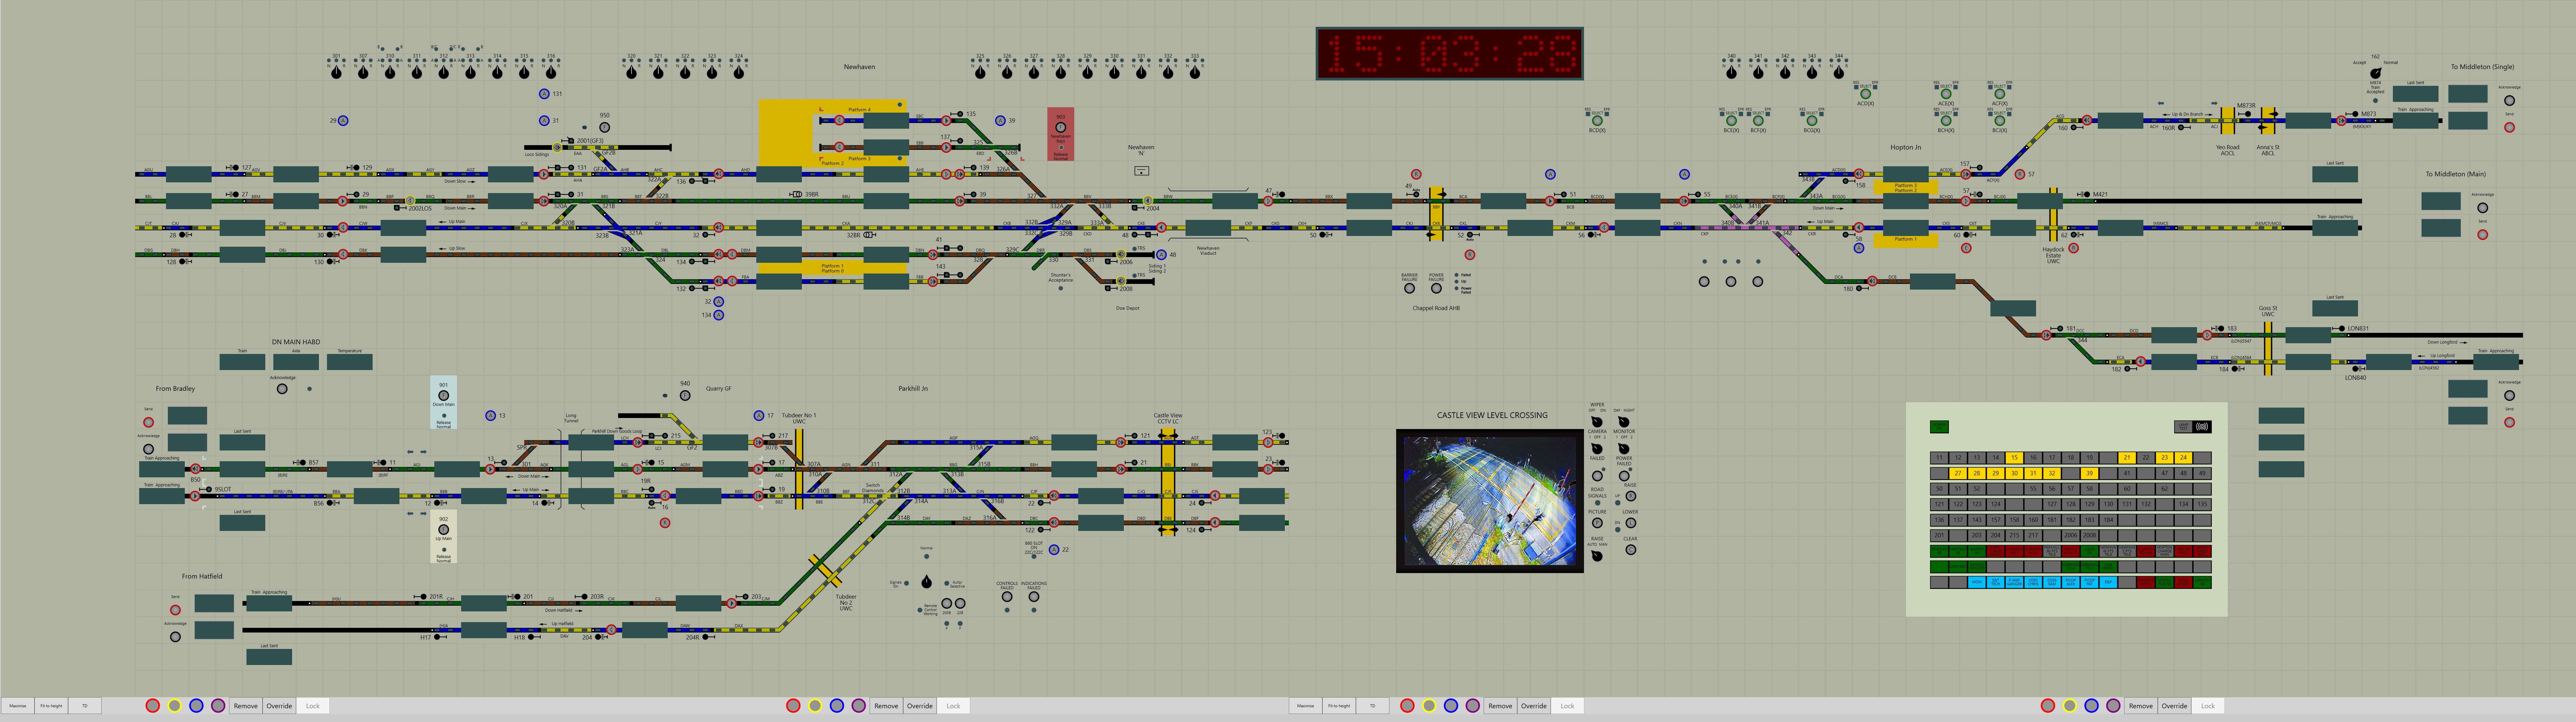Click the F button labeled 950
The width and height of the screenshot is (2576, 722).
[x=604, y=127]
